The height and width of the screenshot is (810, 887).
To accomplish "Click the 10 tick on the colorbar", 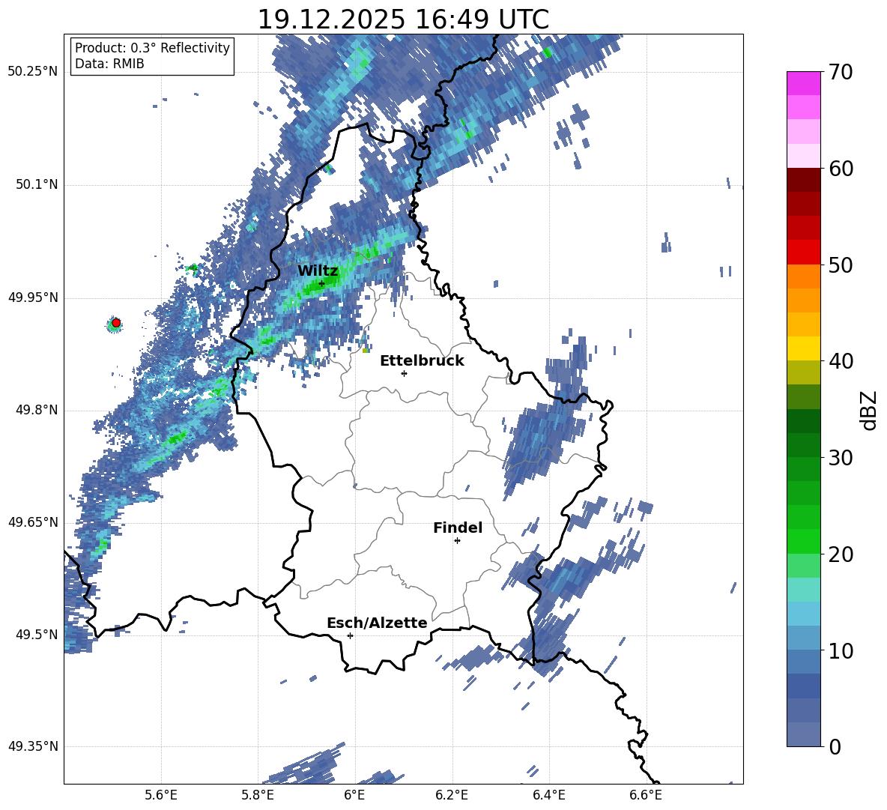I will pos(840,650).
